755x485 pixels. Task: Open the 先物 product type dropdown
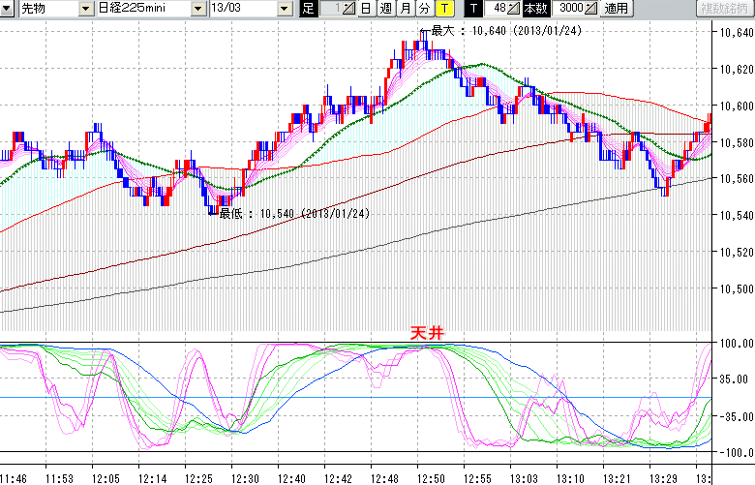pyautogui.click(x=87, y=9)
